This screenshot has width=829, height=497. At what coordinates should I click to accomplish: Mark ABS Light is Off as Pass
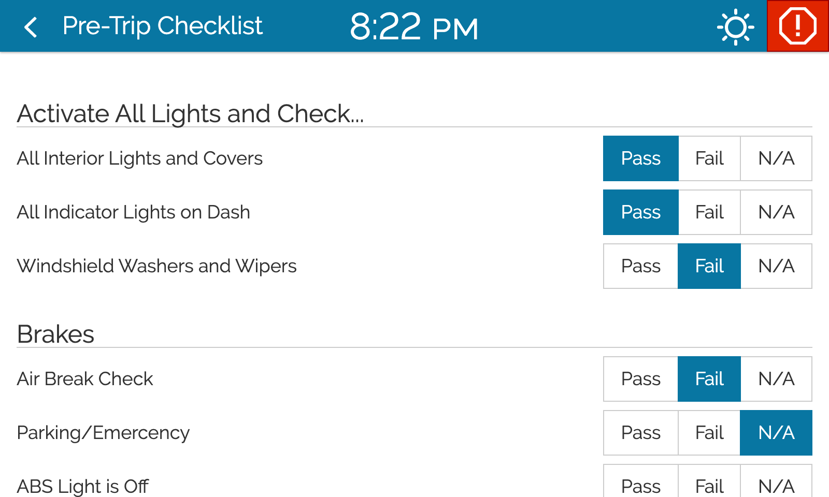click(641, 485)
